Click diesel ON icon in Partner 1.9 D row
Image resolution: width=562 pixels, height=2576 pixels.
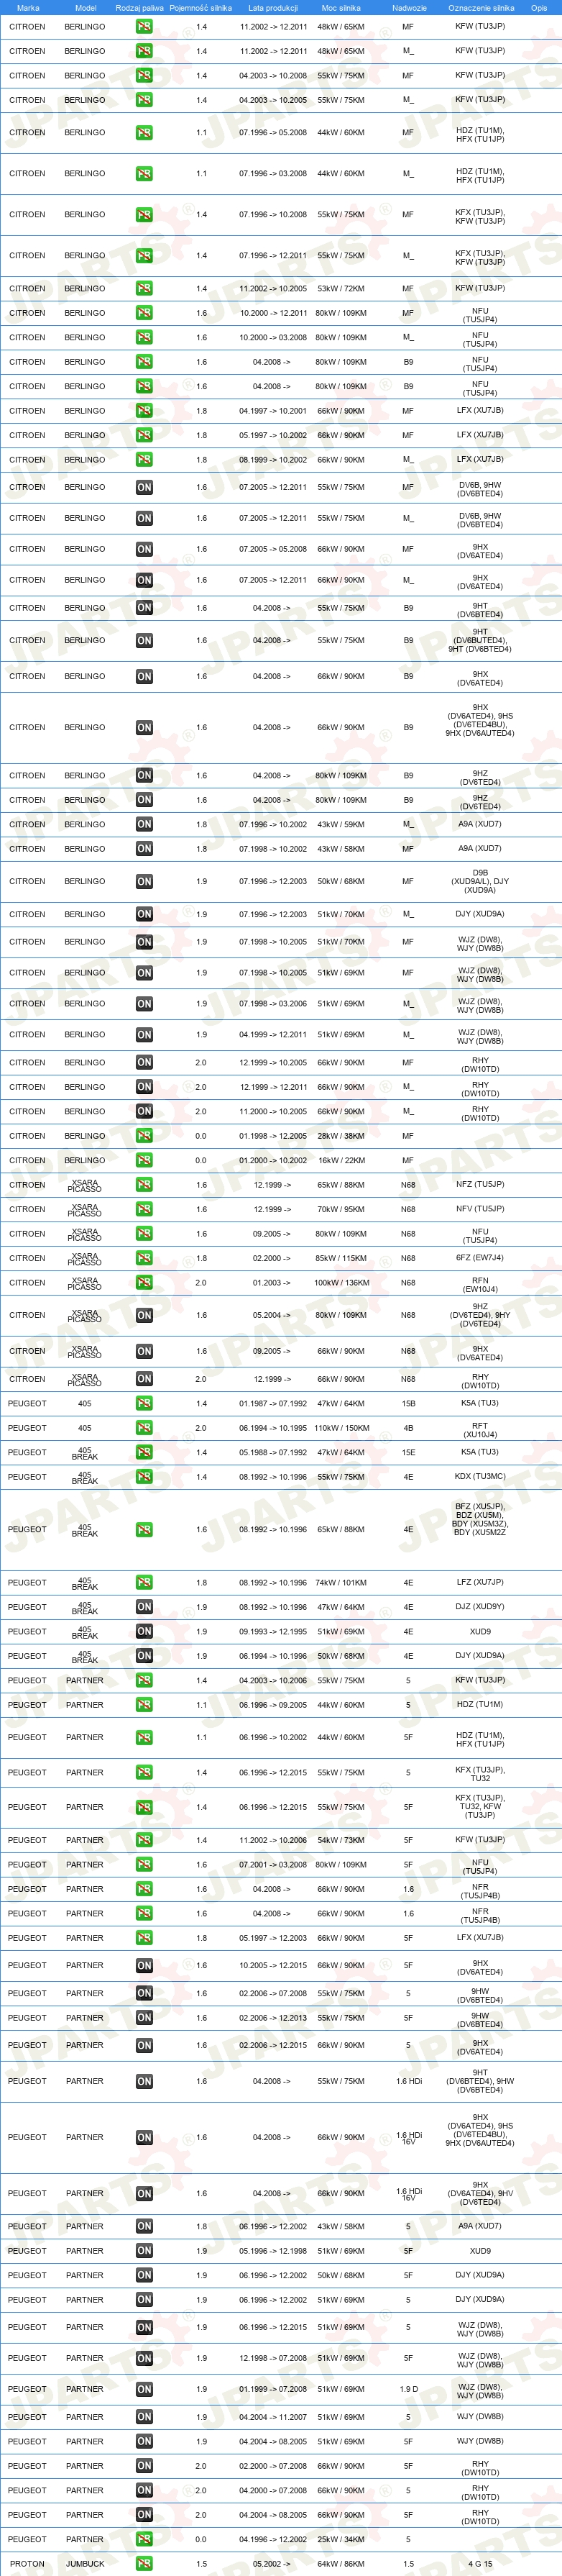tap(144, 2389)
